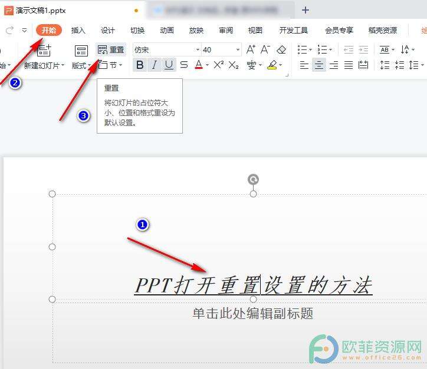
Task: Toggle Strikethrough formatting
Action: 184,65
